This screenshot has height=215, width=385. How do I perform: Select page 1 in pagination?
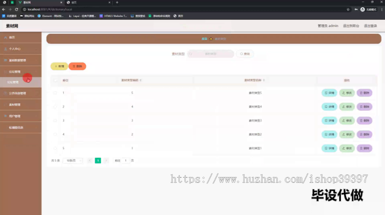[x=98, y=161]
